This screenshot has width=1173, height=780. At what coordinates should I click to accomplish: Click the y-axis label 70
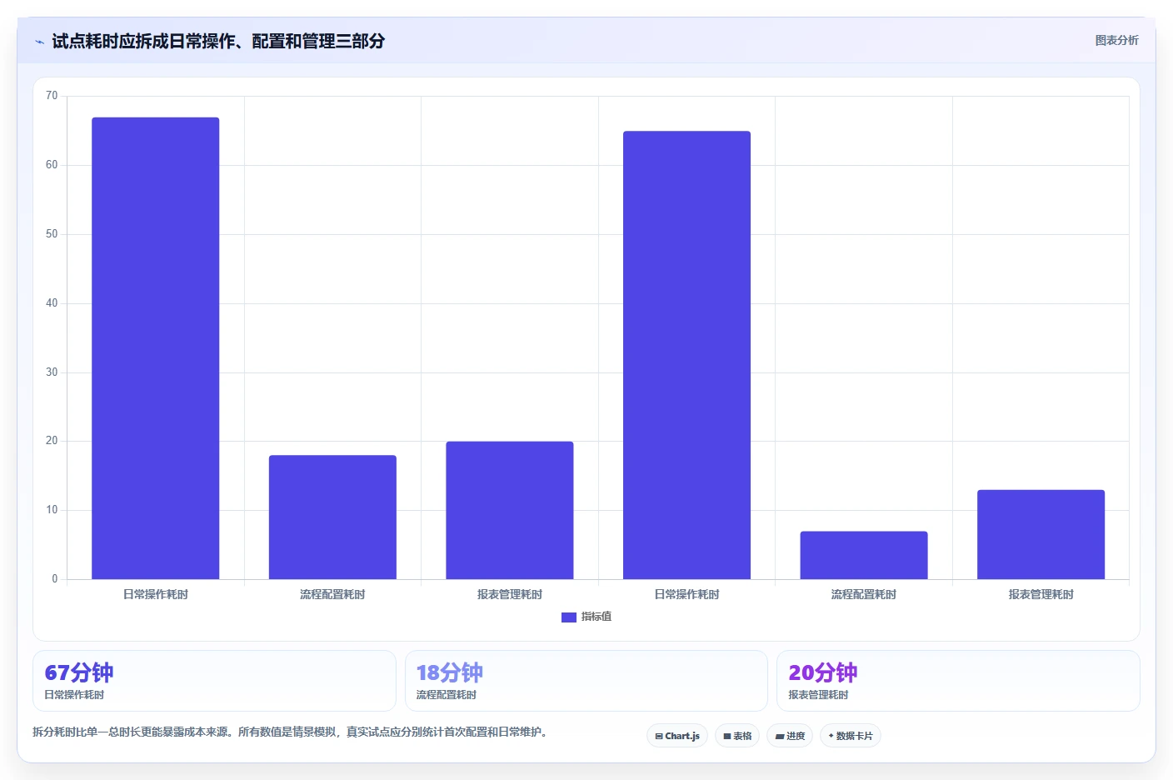[52, 96]
